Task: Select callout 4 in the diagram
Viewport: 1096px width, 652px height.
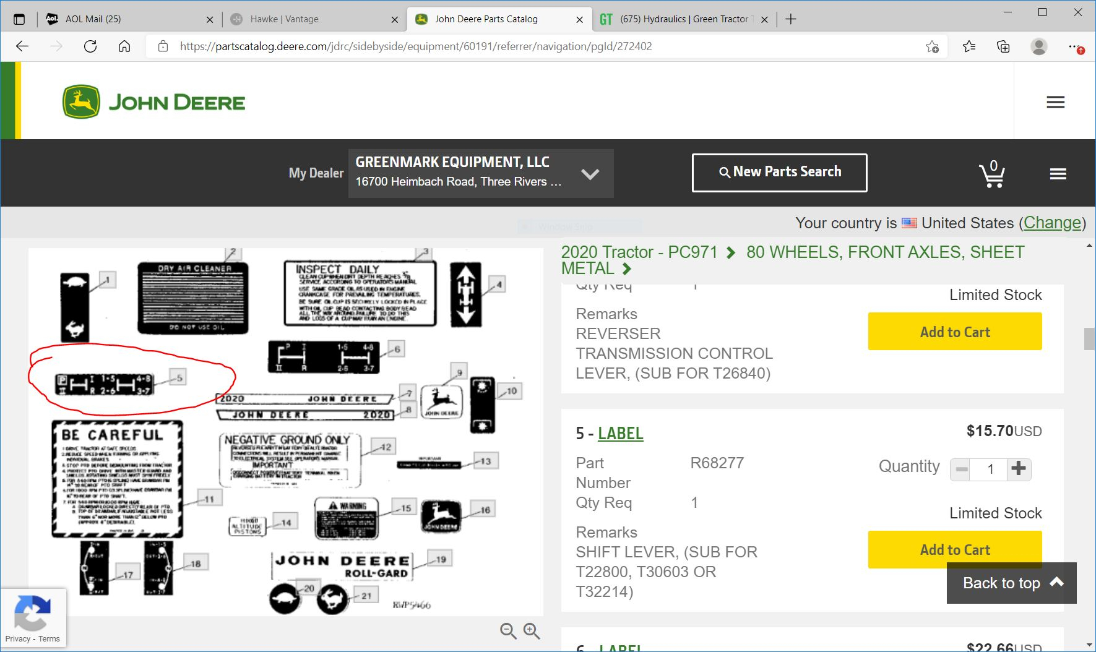Action: pyautogui.click(x=498, y=284)
